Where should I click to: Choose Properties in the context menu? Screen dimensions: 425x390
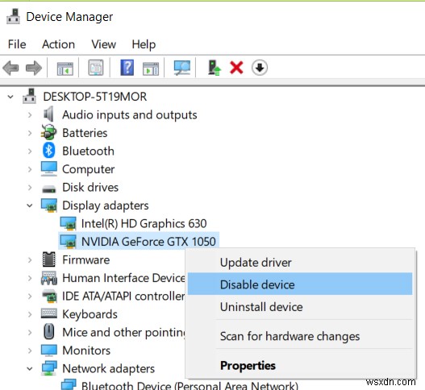pyautogui.click(x=300, y=365)
